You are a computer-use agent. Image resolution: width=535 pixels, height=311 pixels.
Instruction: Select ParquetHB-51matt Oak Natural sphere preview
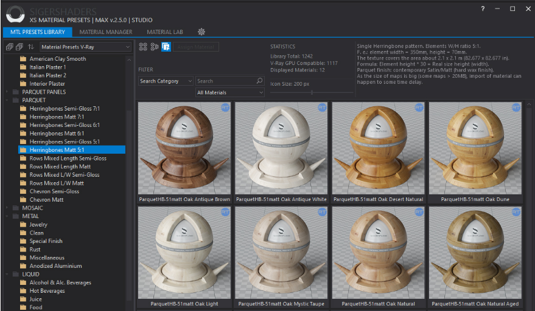click(378, 253)
